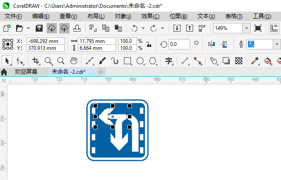
Task: Click the X position field
Action: tap(46, 41)
